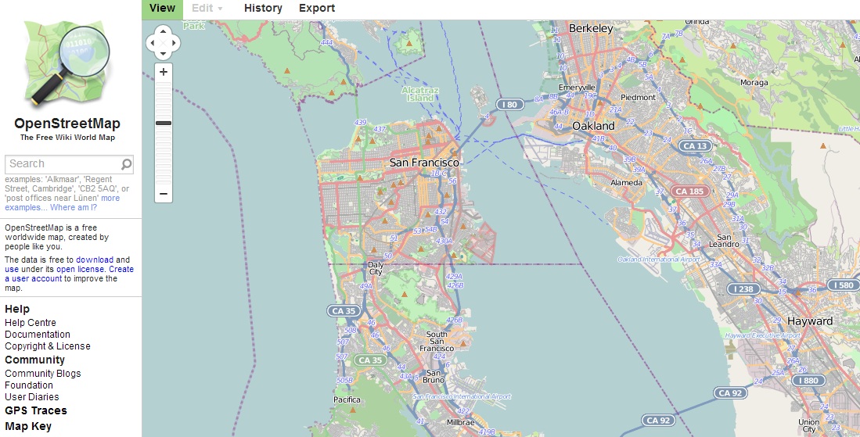Pan the map left with the arrow
Image resolution: width=860 pixels, height=437 pixels.
(x=152, y=42)
